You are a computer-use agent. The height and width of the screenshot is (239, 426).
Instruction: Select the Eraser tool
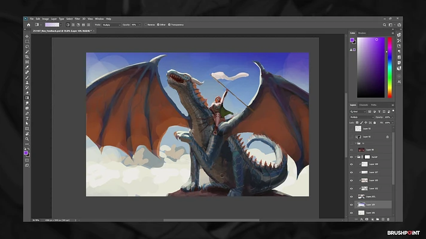tap(27, 93)
